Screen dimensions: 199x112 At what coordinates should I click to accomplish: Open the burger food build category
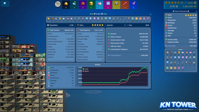91,4
